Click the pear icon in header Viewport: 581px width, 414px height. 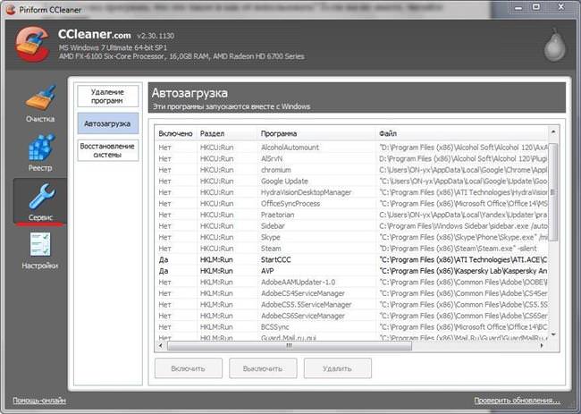pos(554,45)
